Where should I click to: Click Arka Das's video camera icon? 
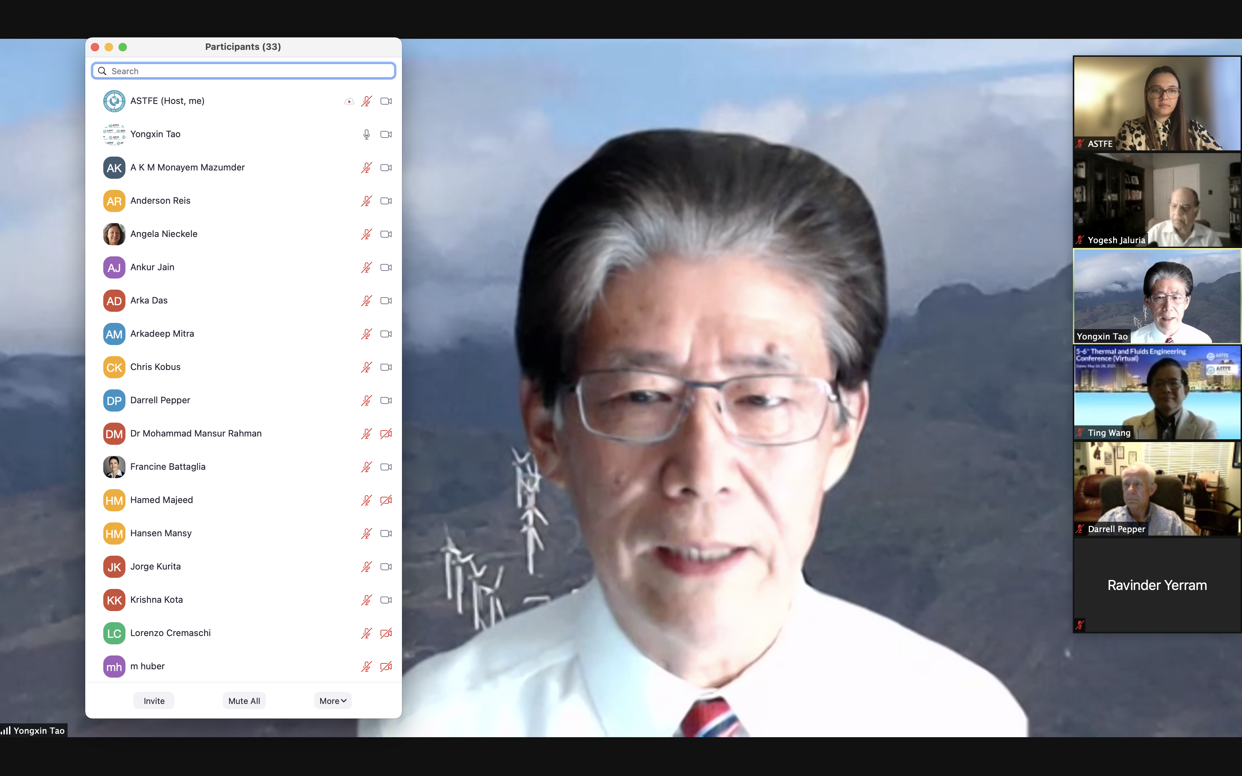point(386,301)
